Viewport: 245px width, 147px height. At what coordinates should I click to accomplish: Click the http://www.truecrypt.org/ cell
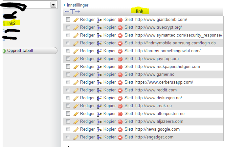pos(158,27)
